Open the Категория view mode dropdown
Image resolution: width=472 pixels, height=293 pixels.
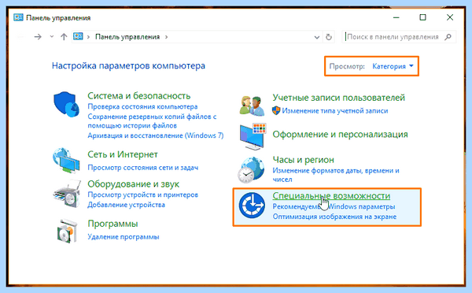point(393,66)
